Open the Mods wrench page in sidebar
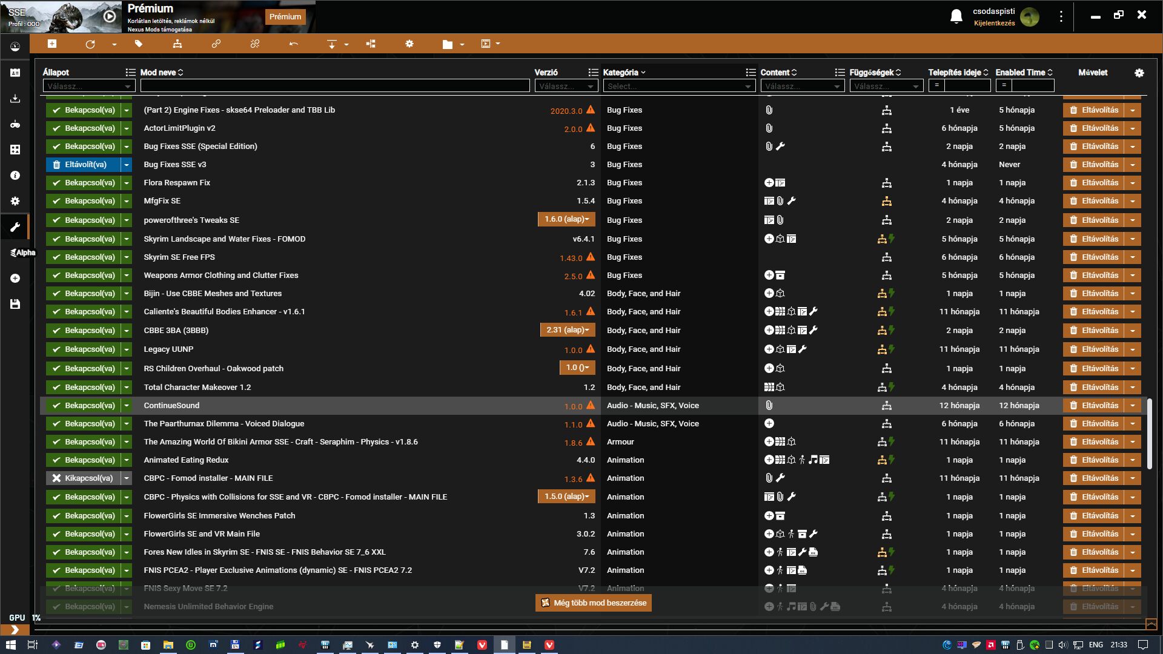The width and height of the screenshot is (1163, 654). pos(15,227)
